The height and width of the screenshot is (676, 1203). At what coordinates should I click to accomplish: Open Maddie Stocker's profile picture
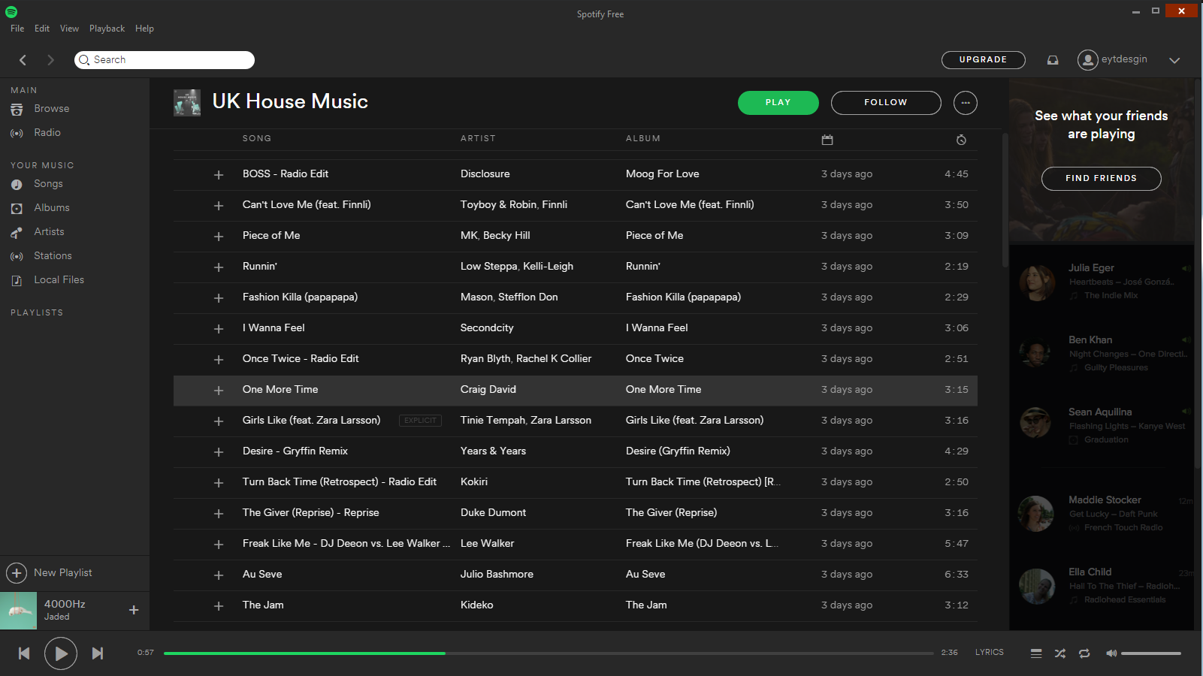1035,514
